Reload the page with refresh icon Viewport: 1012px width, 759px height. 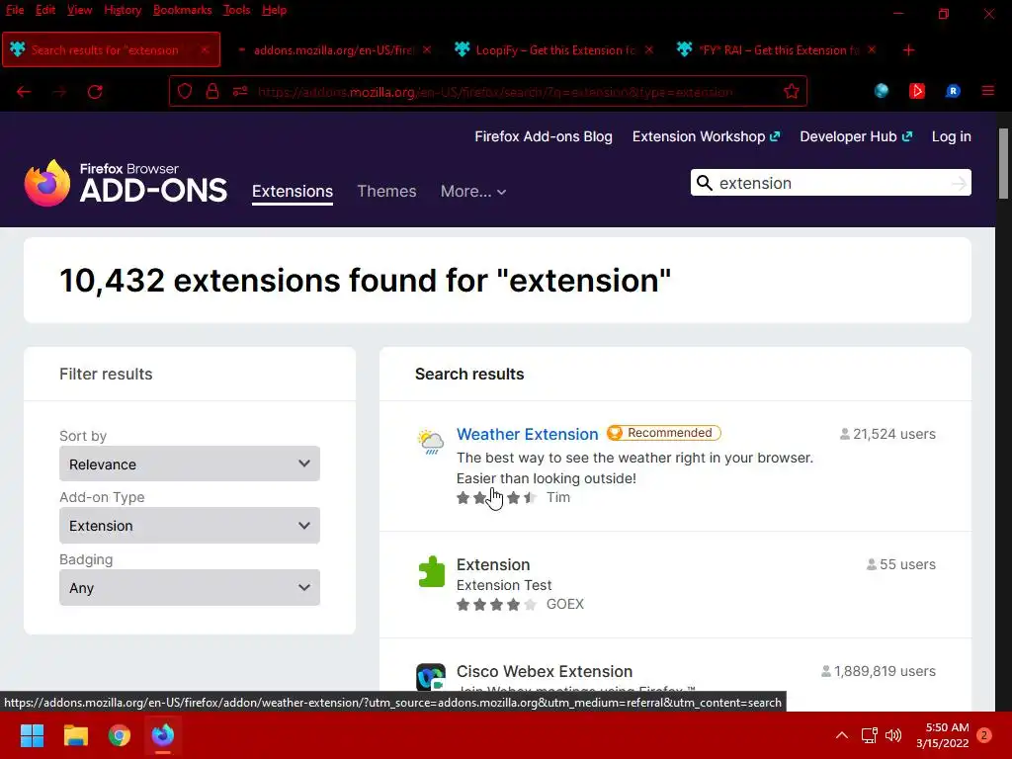pyautogui.click(x=95, y=92)
